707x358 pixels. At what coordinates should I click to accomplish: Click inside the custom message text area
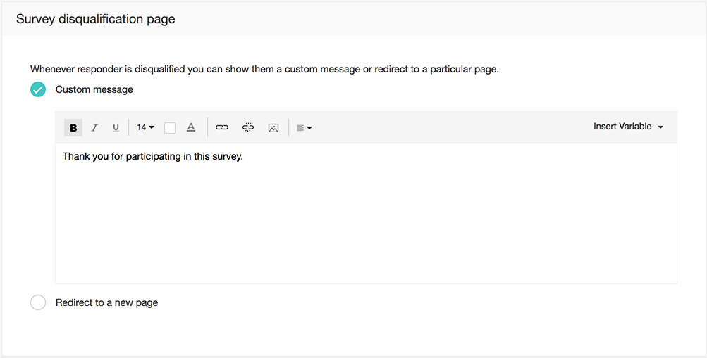pyautogui.click(x=366, y=214)
